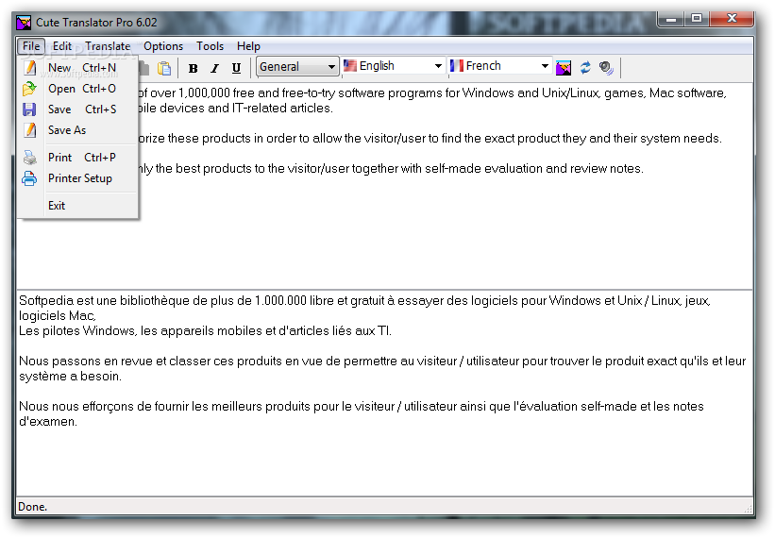
Task: Click the pencil icon beside New
Action: point(30,68)
